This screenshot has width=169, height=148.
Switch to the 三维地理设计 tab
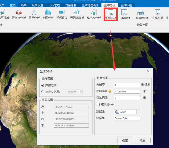(90, 5)
